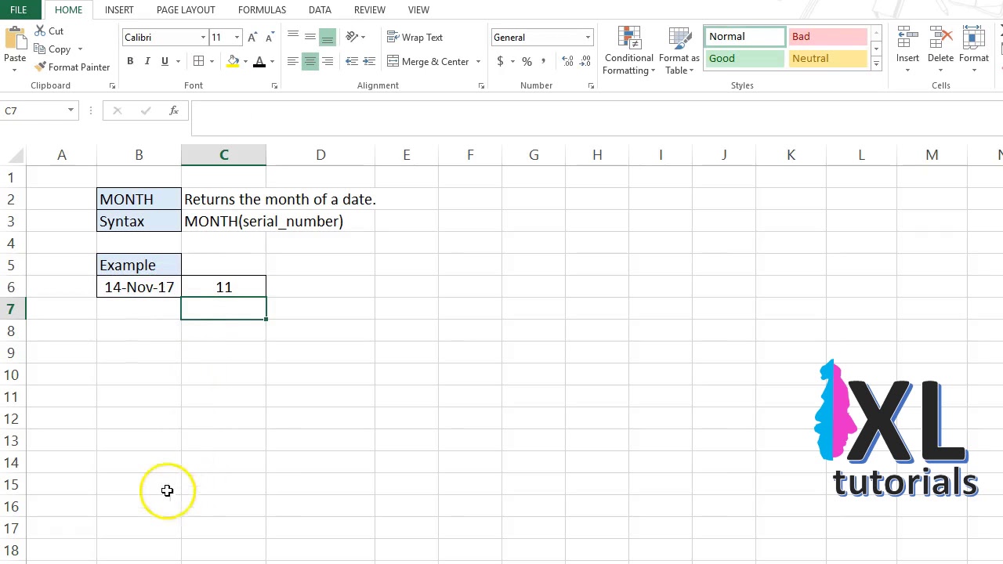This screenshot has width=1003, height=564.
Task: Decrease font size with small A
Action: coord(270,37)
